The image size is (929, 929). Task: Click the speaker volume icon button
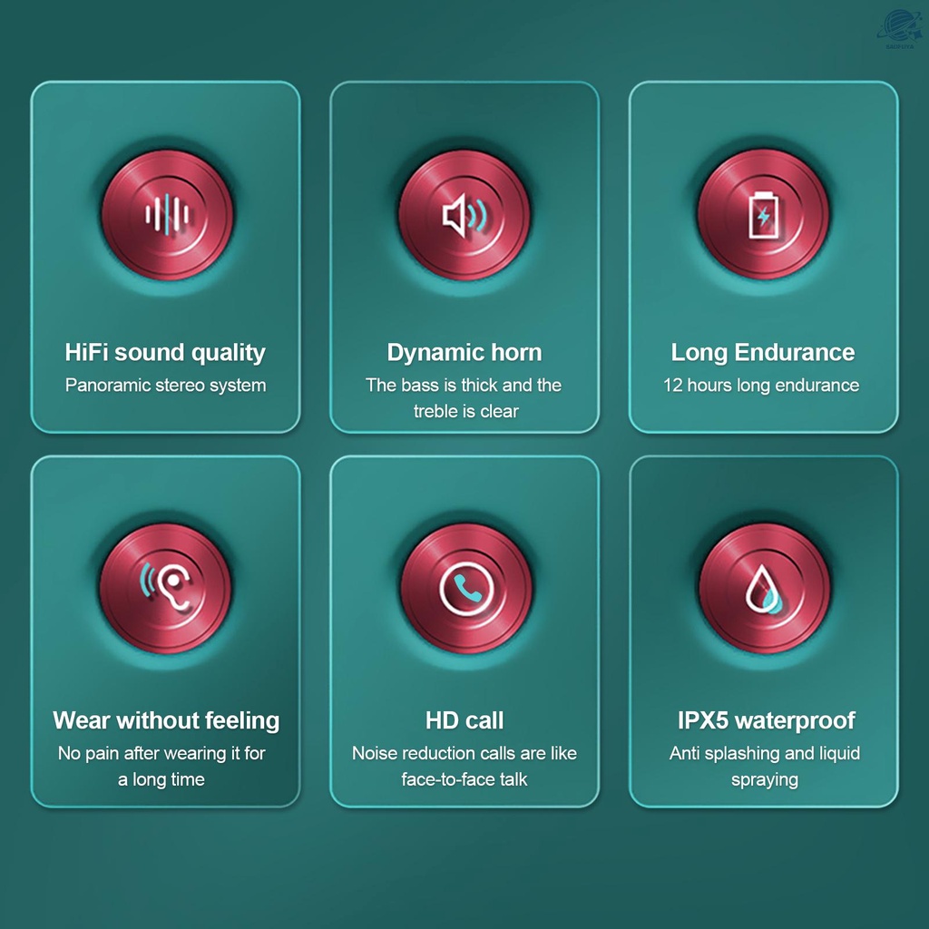(464, 214)
